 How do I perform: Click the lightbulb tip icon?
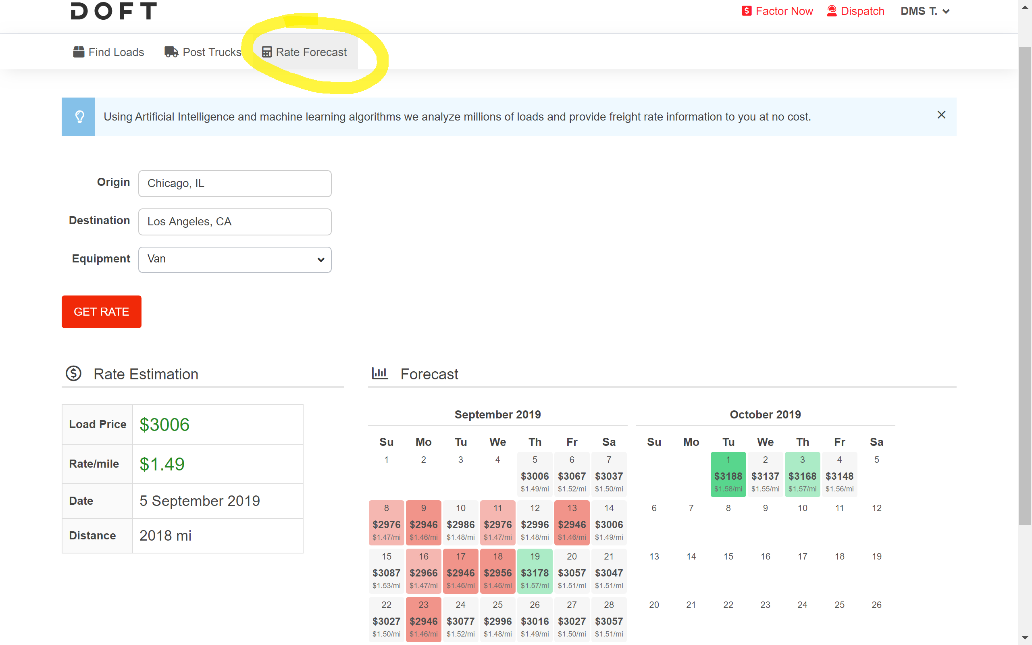[79, 117]
